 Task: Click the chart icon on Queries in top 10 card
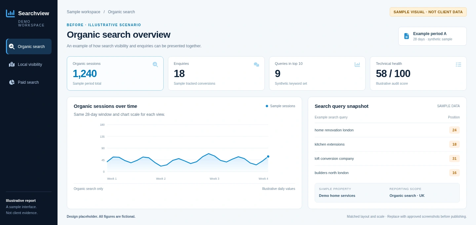[x=357, y=65]
